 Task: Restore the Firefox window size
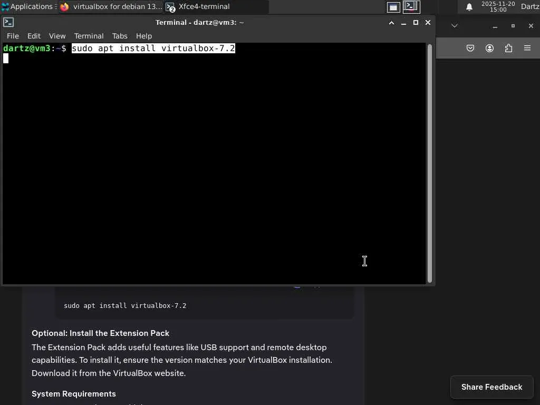click(513, 26)
